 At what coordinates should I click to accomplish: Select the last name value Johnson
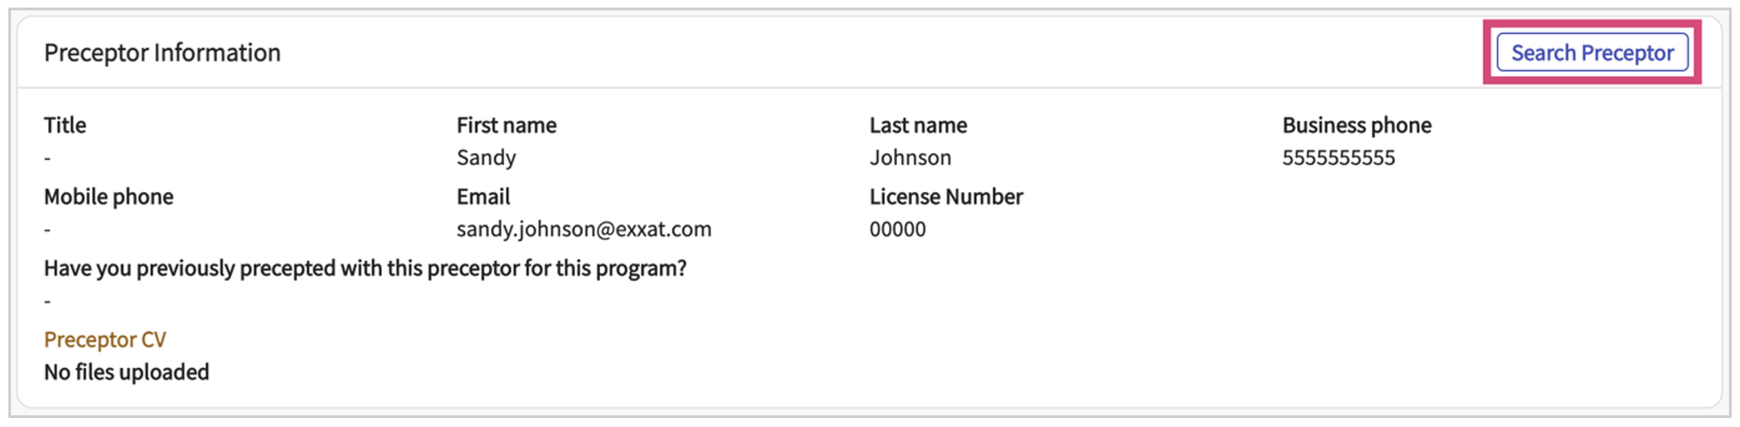910,158
